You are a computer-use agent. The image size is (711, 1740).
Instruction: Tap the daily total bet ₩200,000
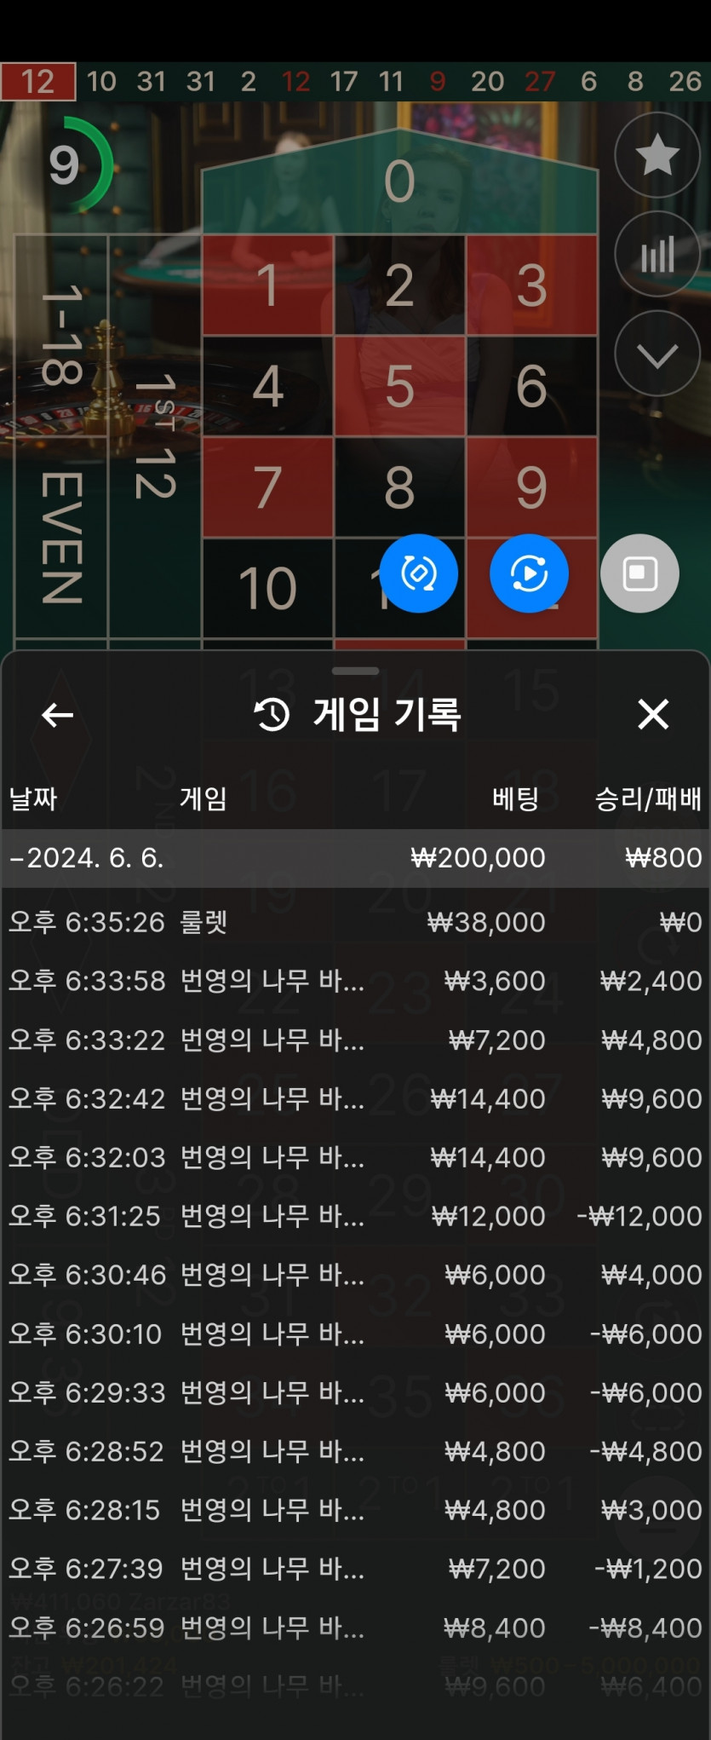pos(478,858)
